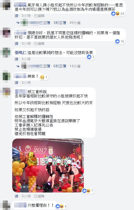This screenshot has width=134, height=210.
Task: Click 已編輯 on the top comment
Action: coord(39,16)
